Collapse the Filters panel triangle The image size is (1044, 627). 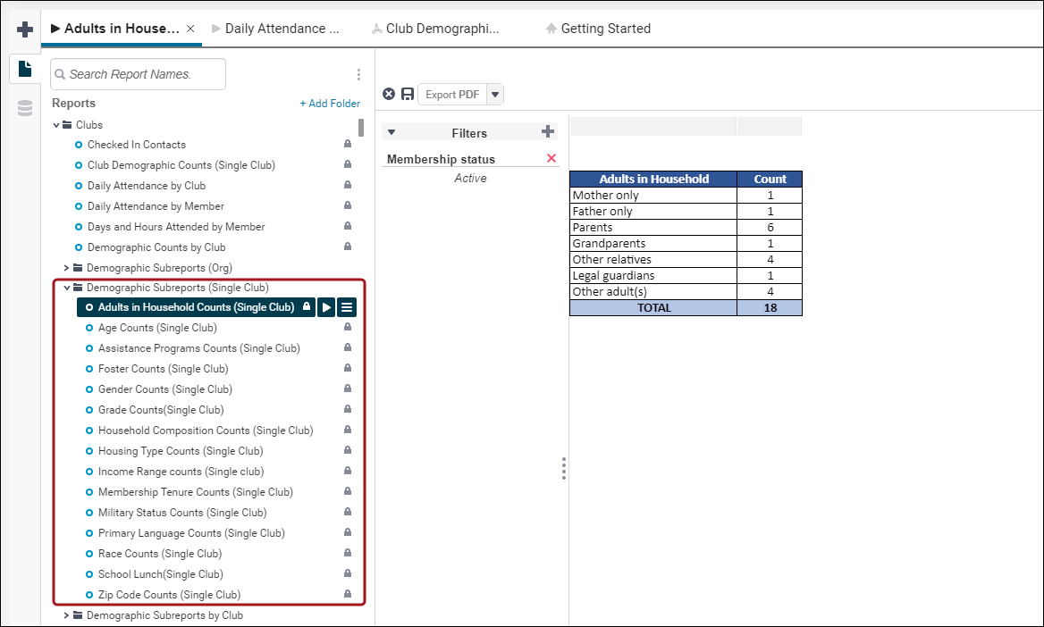tap(391, 132)
